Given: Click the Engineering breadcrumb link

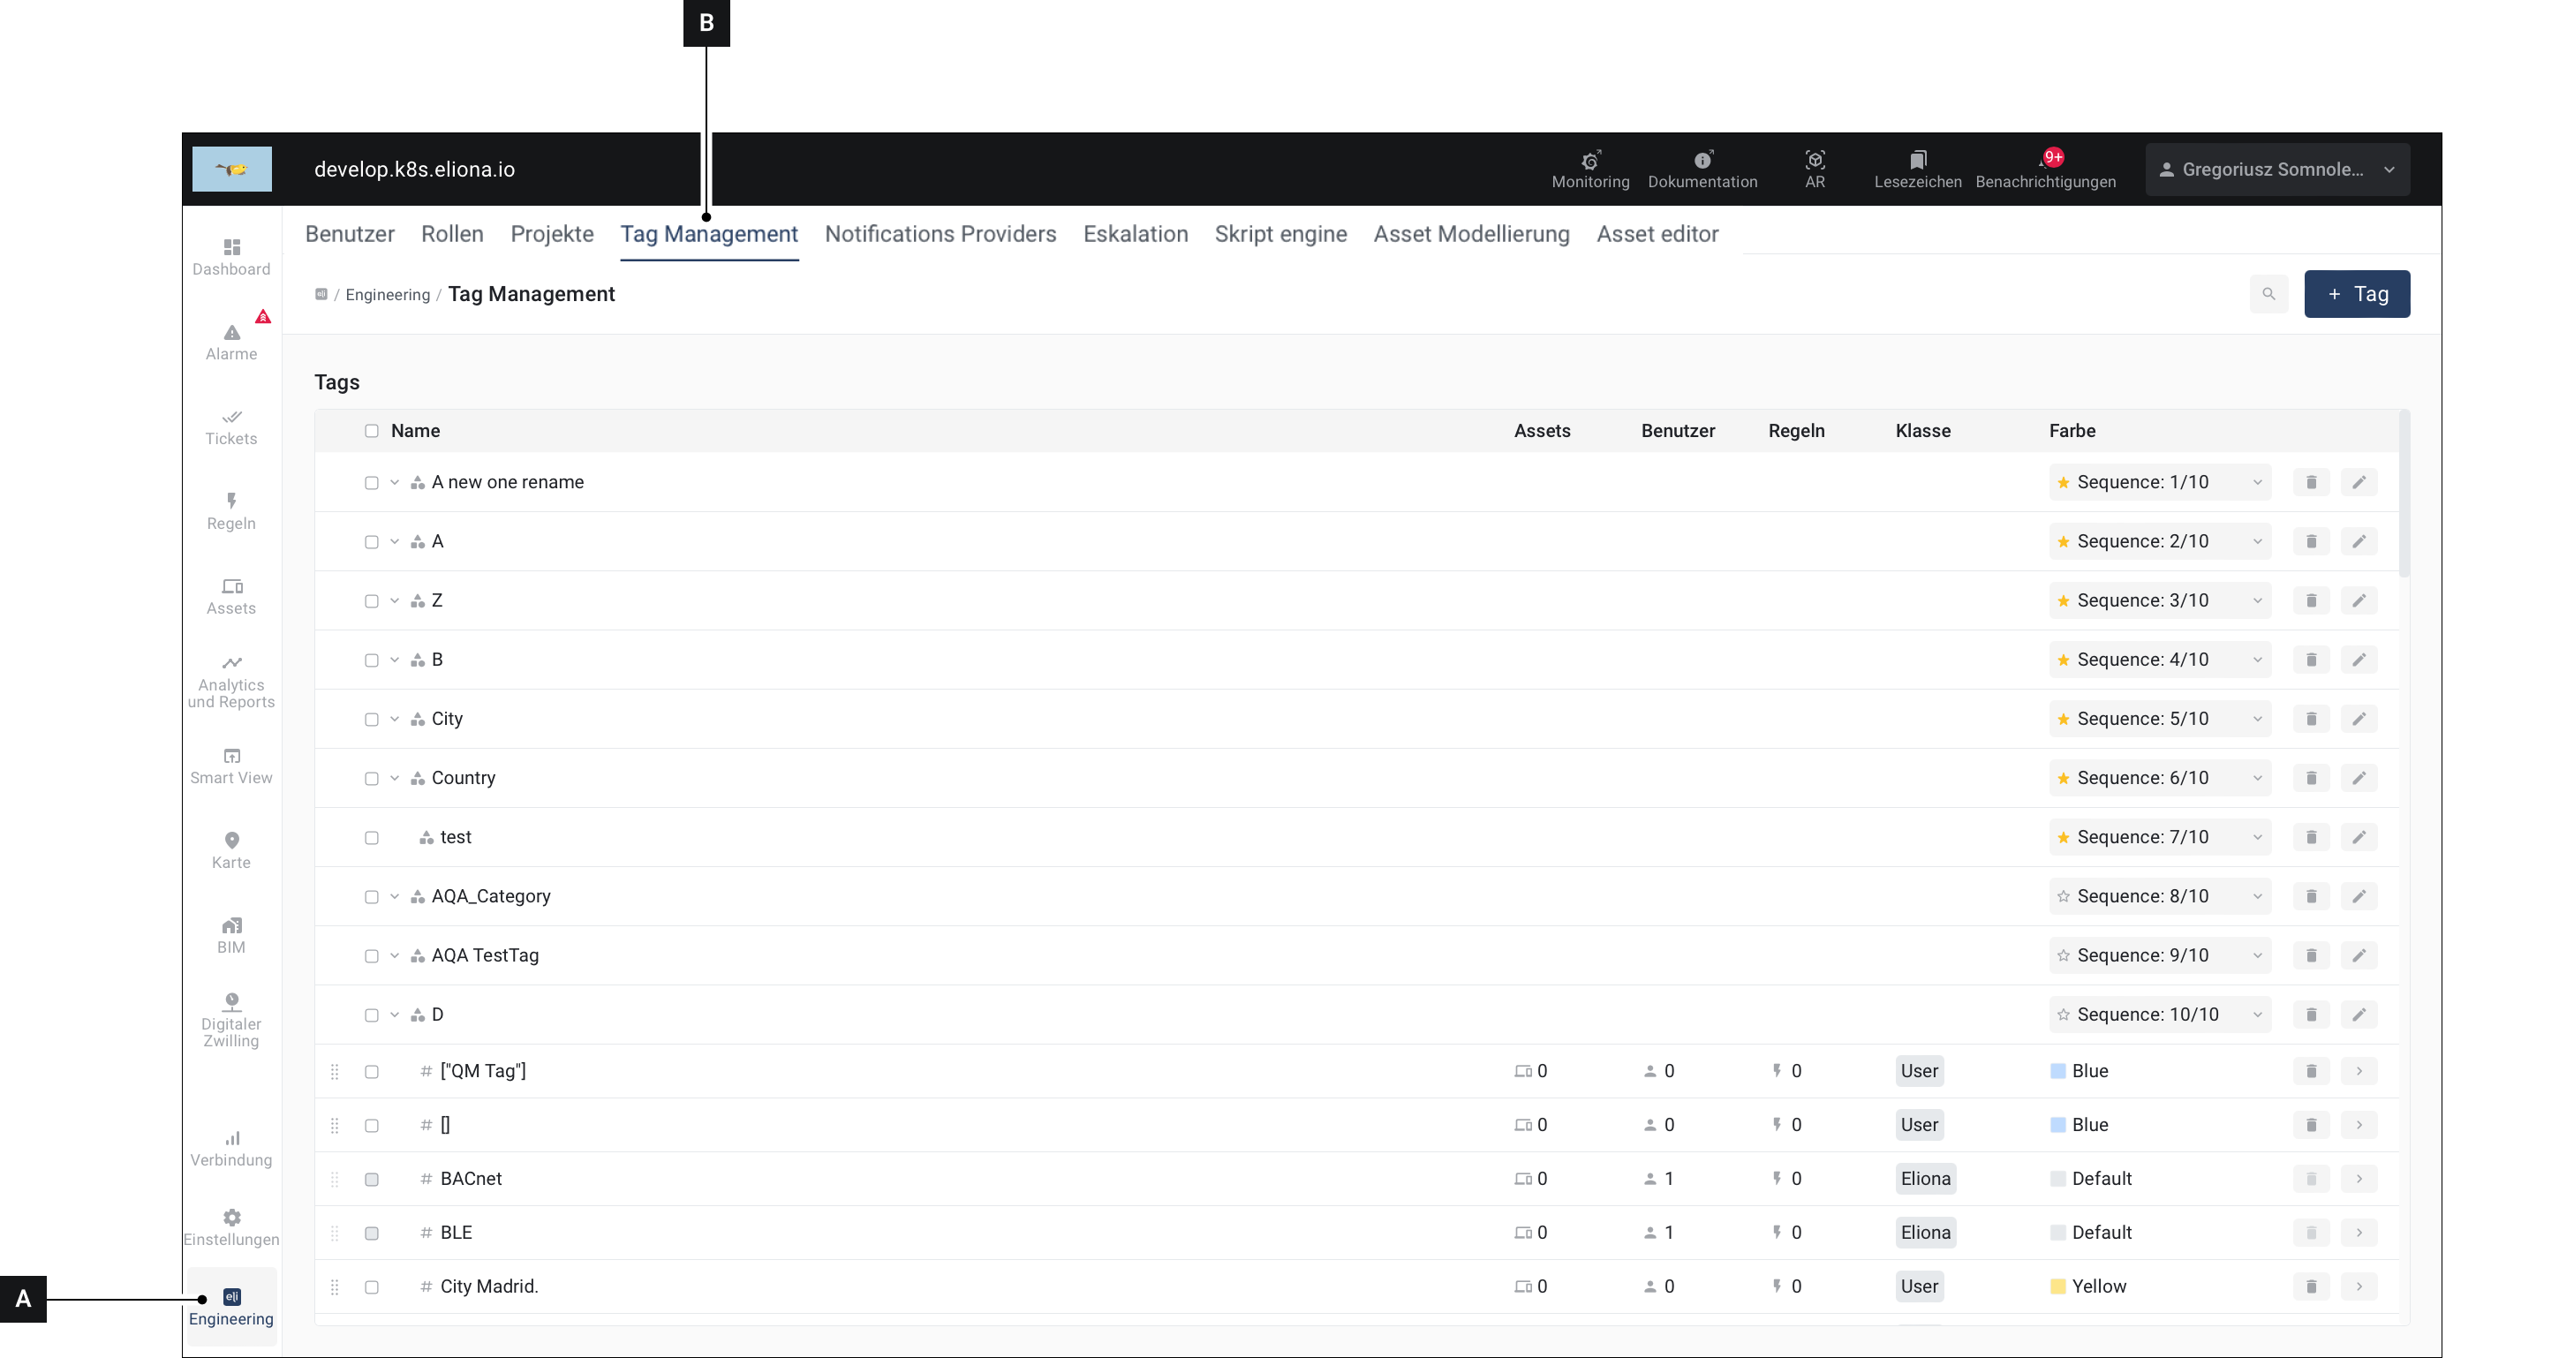Looking at the screenshot, I should (387, 295).
